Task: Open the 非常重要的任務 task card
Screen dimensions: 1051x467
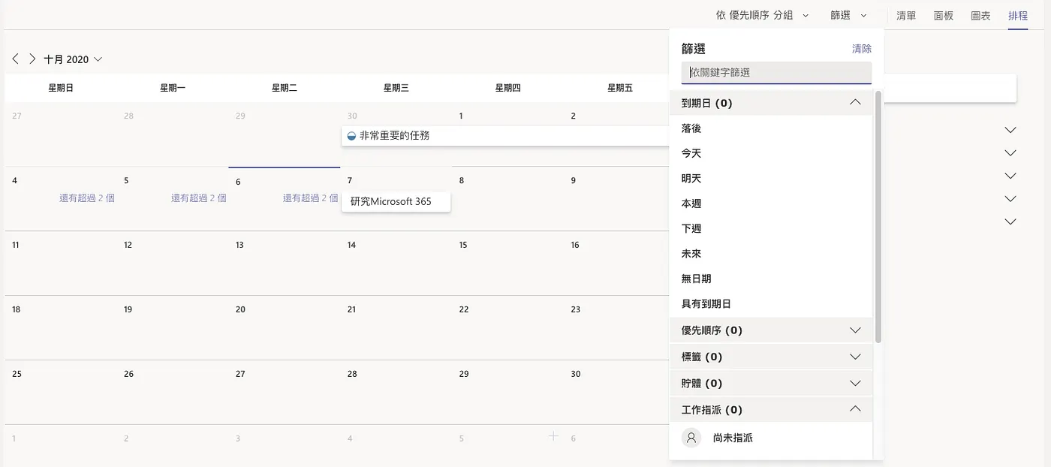Action: coord(504,136)
